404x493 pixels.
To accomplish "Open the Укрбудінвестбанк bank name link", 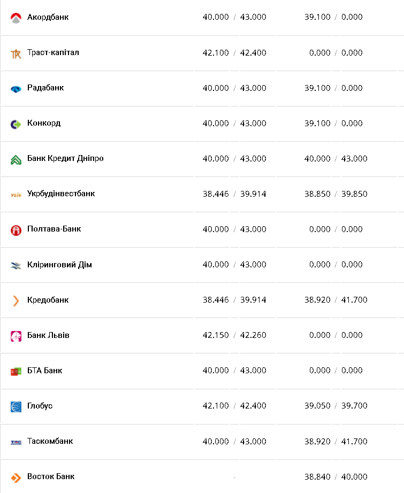I will pyautogui.click(x=61, y=194).
